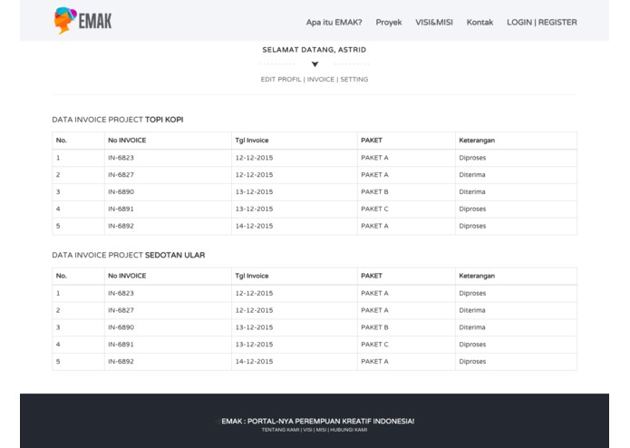Click Diproses status for IN-6892 in Sedotan Ular
630x448 pixels.
pyautogui.click(x=472, y=361)
